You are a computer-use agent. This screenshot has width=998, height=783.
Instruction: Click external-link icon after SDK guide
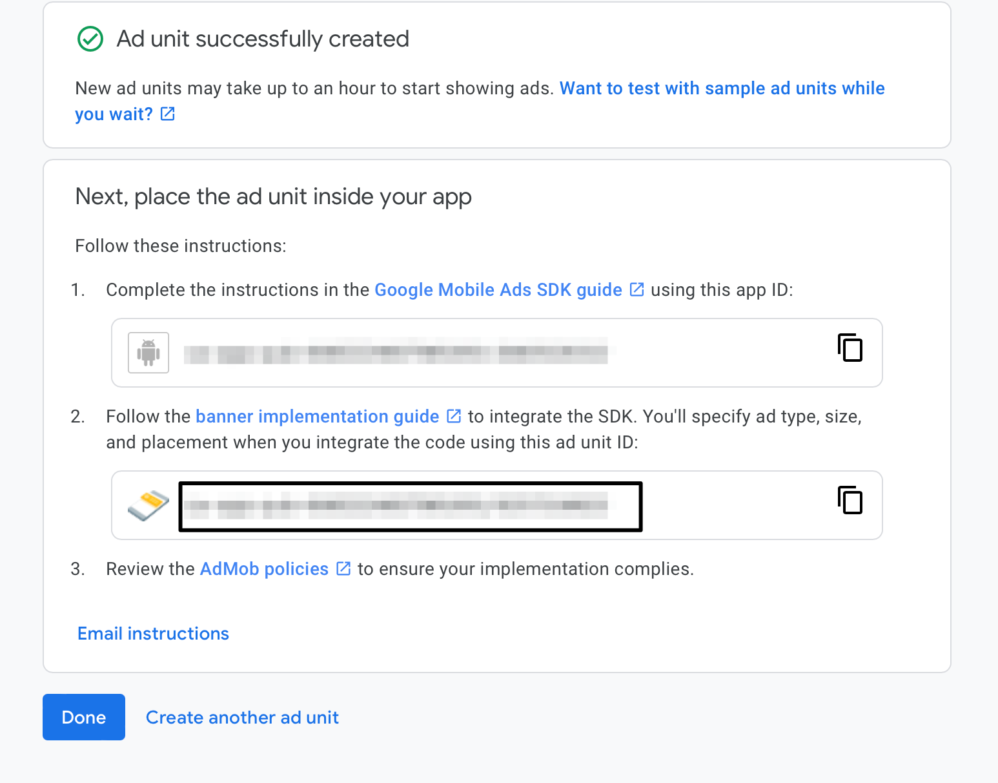[x=637, y=289]
